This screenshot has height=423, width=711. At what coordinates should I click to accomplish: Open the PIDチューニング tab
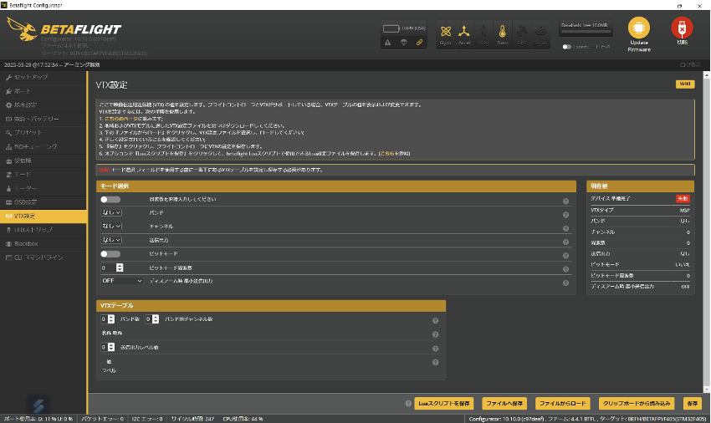(43, 147)
